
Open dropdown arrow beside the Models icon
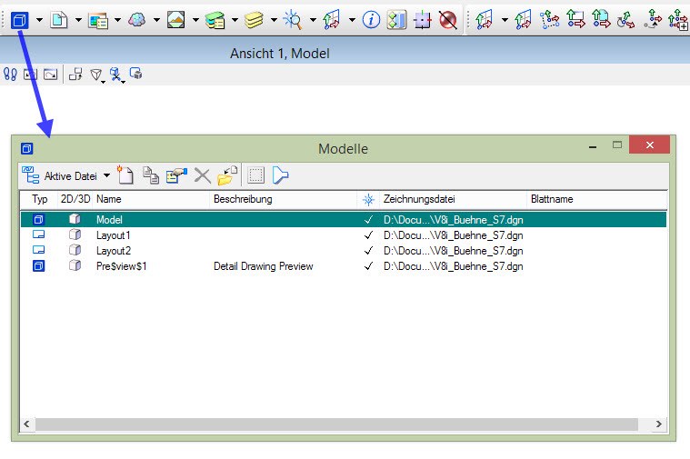tap(39, 20)
